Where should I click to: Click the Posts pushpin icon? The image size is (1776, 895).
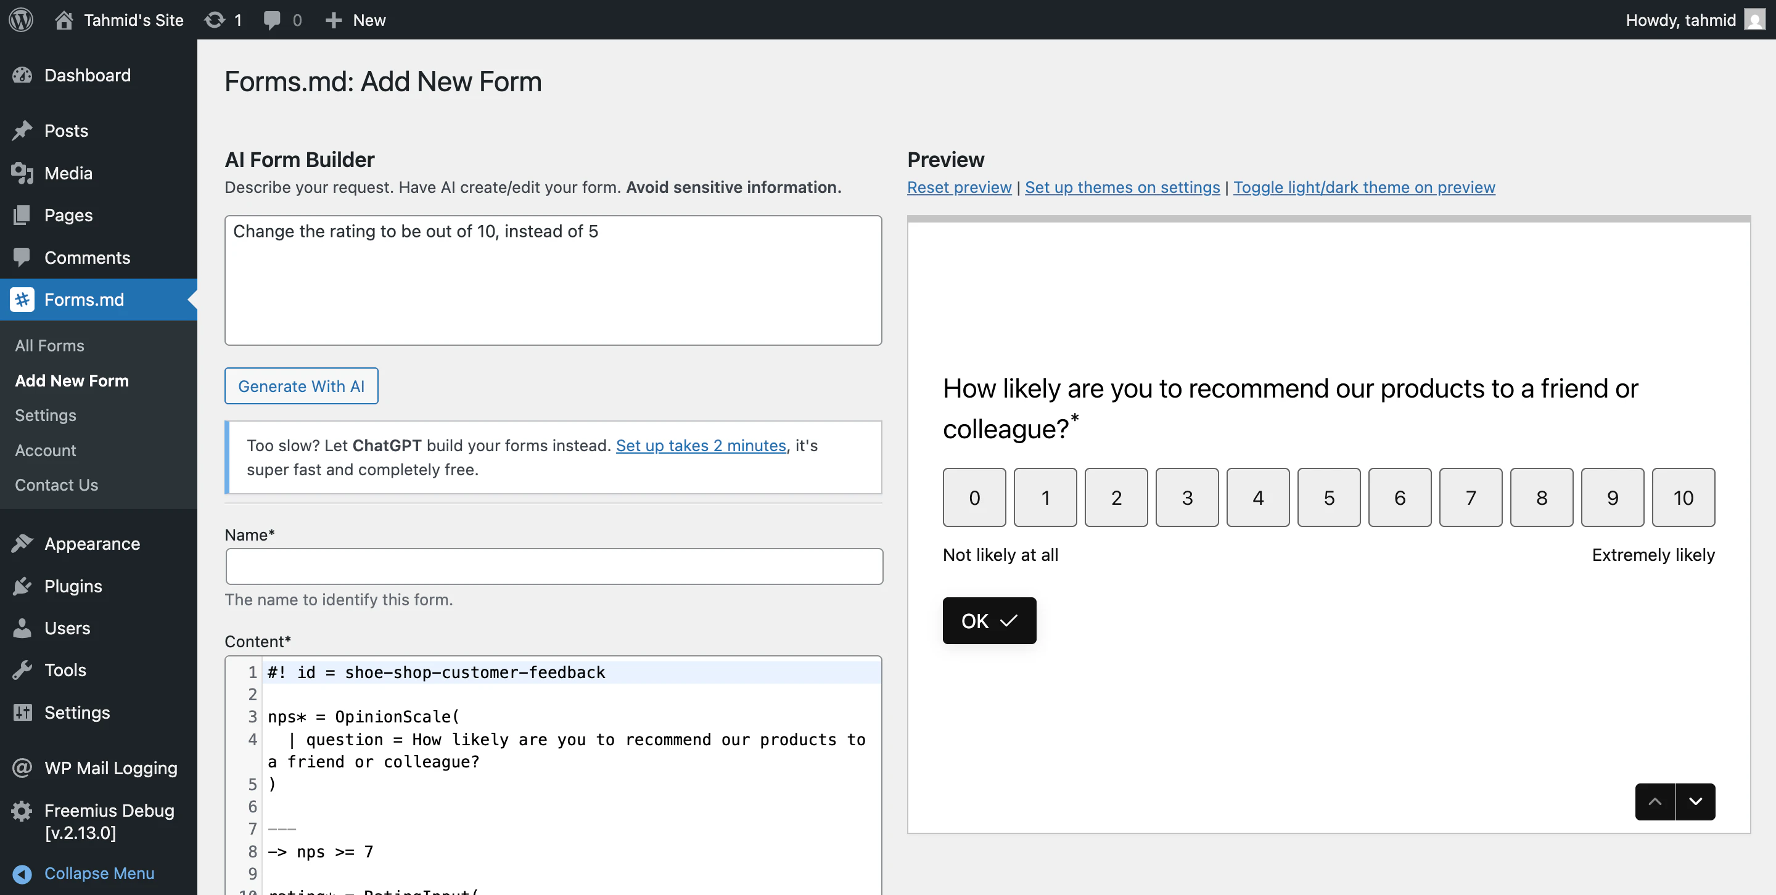pyautogui.click(x=22, y=131)
